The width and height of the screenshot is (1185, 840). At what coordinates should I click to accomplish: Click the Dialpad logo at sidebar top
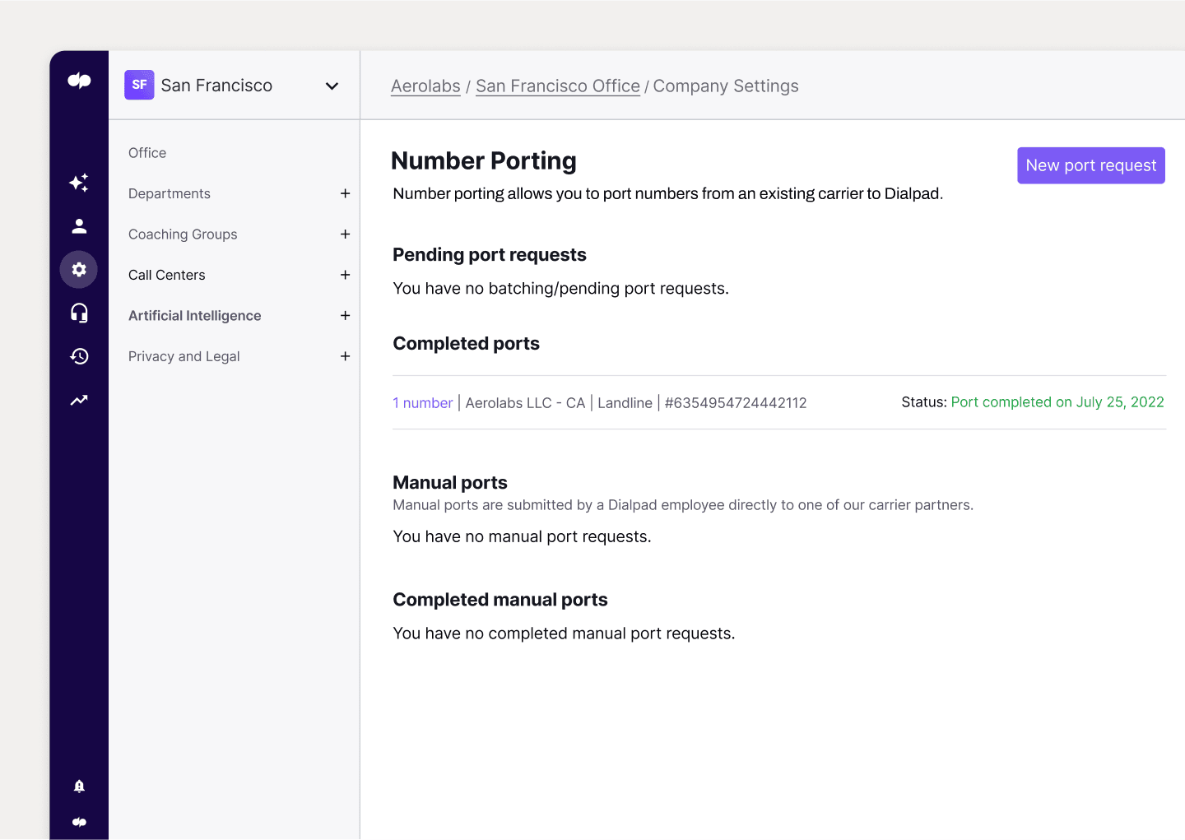[x=79, y=80]
